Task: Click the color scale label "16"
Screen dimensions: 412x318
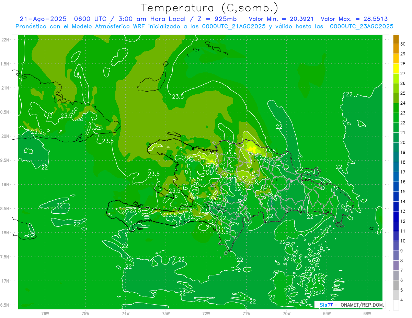Action: coord(403,182)
